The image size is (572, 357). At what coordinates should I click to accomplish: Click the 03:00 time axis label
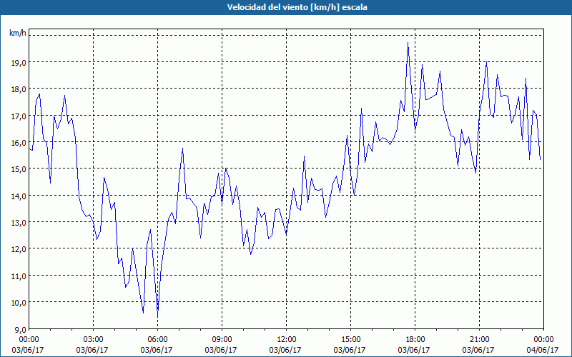[94, 340]
